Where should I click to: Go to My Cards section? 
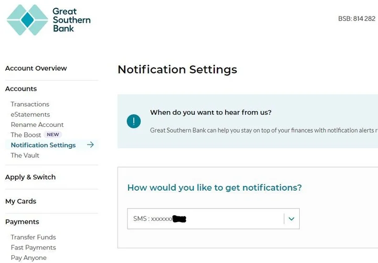(20, 201)
